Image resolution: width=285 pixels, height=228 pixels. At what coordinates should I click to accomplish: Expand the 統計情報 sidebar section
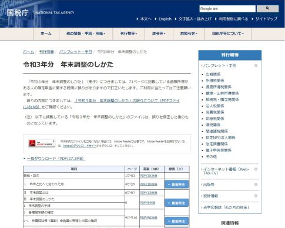tap(256, 196)
